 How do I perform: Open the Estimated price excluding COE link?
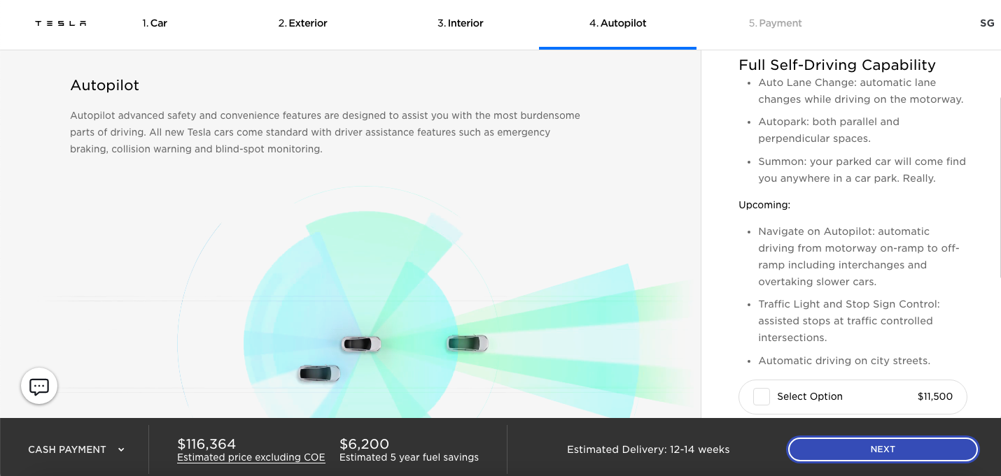pos(251,457)
